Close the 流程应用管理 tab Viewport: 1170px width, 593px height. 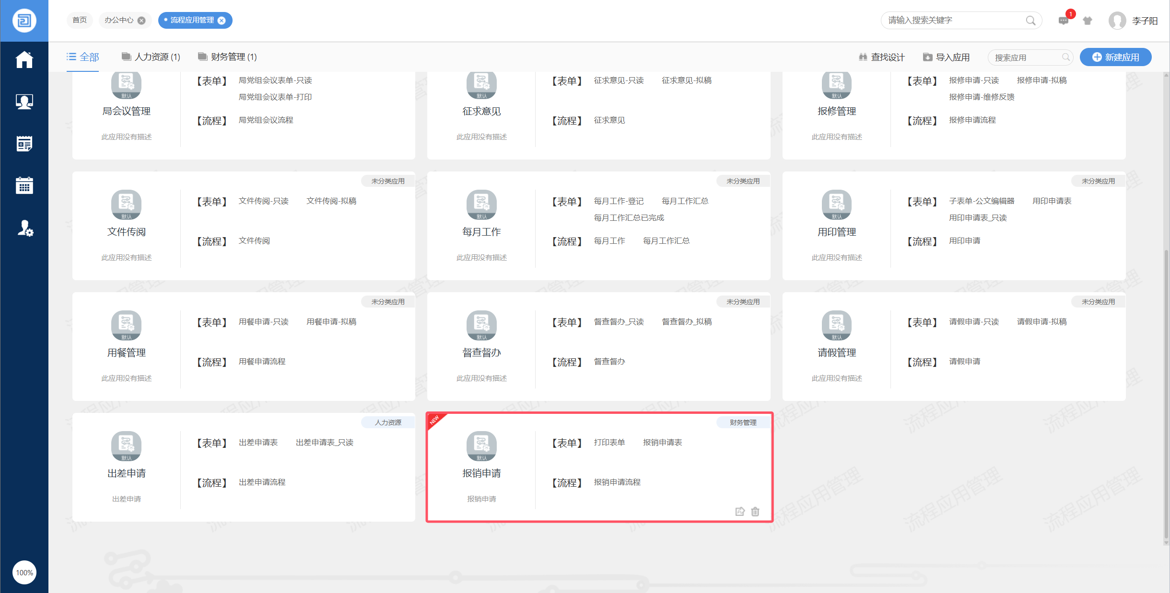coord(222,21)
